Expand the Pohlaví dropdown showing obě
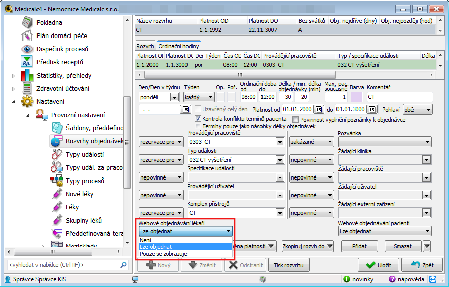 (x=428, y=109)
